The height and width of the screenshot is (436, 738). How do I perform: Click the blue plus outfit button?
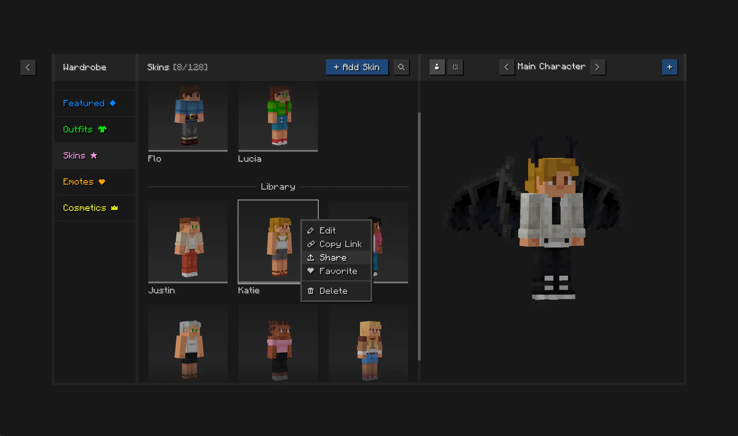coord(670,67)
